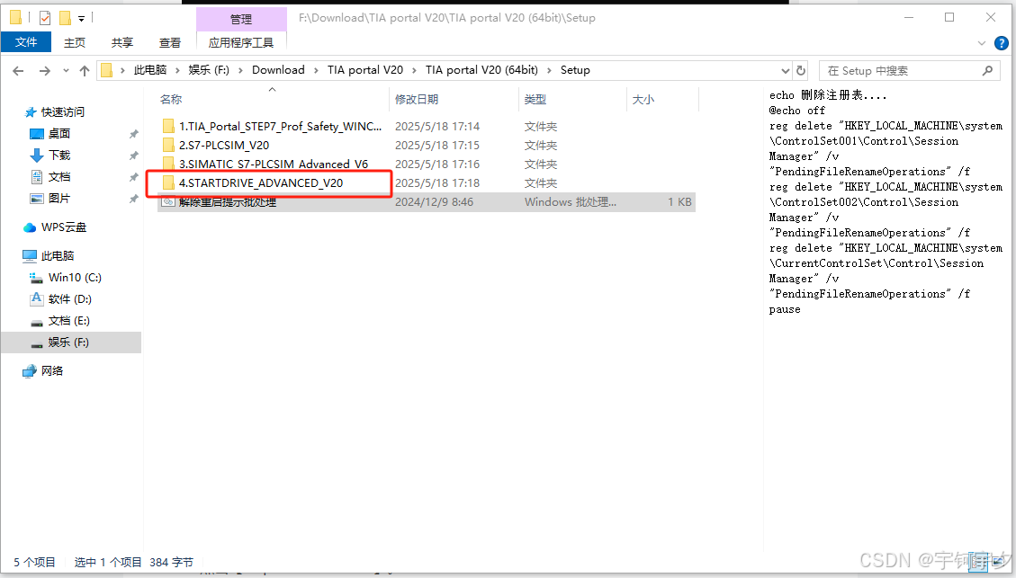Expand chevron after TIA portal V20 (64bit)
This screenshot has width=1016, height=578.
550,70
